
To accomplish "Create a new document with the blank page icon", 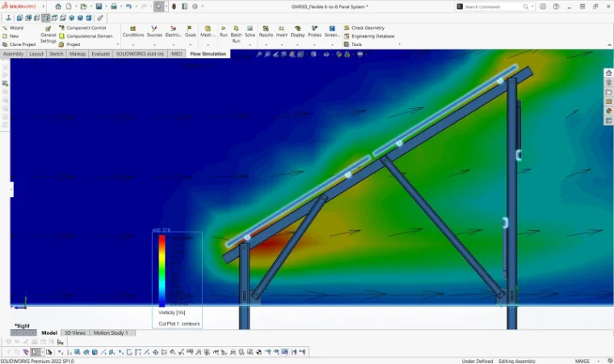I will (69, 6).
